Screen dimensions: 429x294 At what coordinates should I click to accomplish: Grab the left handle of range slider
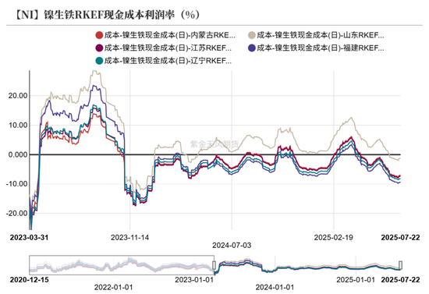(x=214, y=265)
